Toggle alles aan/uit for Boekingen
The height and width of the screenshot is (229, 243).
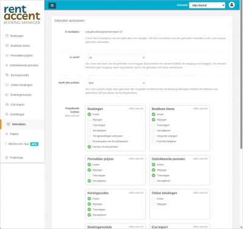click(x=136, y=109)
